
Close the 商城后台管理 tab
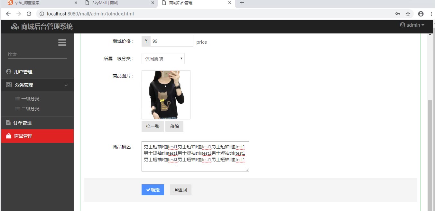[230, 3]
